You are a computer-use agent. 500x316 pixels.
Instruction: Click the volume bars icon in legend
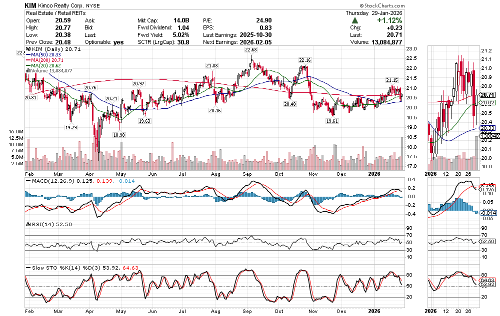point(27,71)
